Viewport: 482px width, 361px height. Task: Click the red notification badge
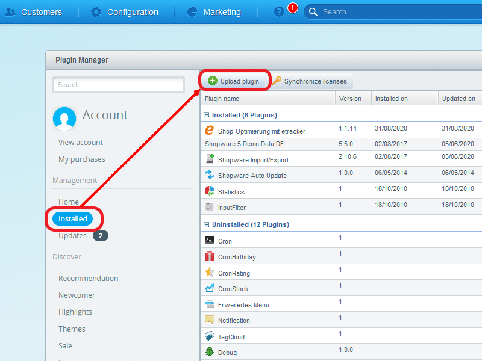(293, 8)
